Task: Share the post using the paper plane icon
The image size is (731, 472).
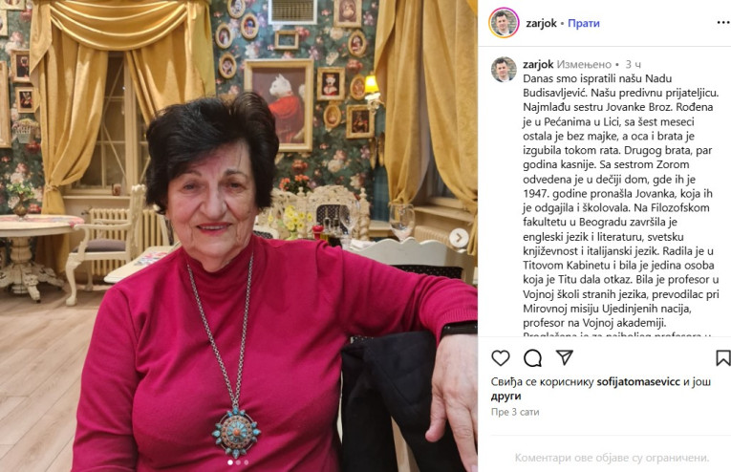Action: click(x=564, y=357)
